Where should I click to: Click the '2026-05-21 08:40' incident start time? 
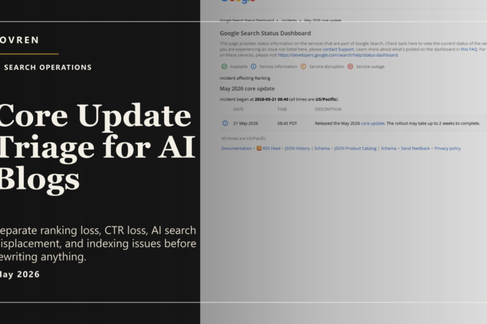[x=271, y=99]
